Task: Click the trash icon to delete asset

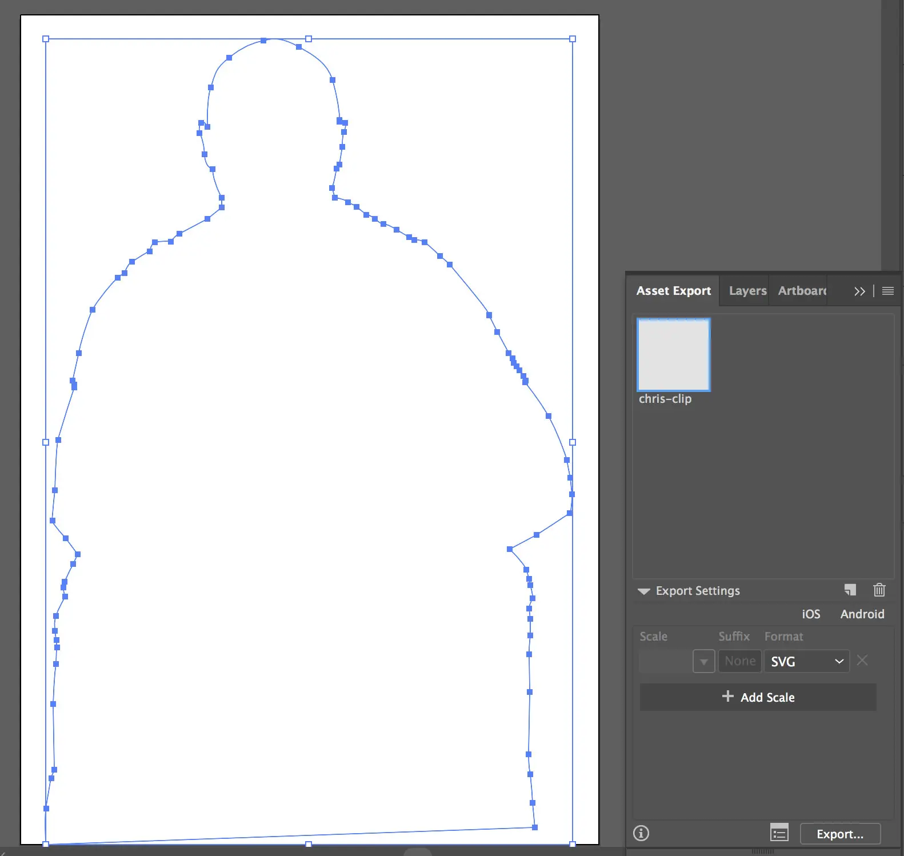Action: pos(879,590)
